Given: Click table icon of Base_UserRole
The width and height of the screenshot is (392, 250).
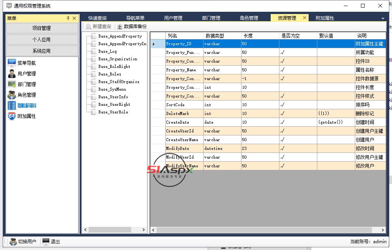Looking at the screenshot, I should pos(94,112).
